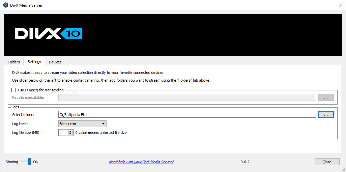Image resolution: width=346 pixels, height=172 pixels.
Task: Close the window with the title bar X
Action: point(341,5)
